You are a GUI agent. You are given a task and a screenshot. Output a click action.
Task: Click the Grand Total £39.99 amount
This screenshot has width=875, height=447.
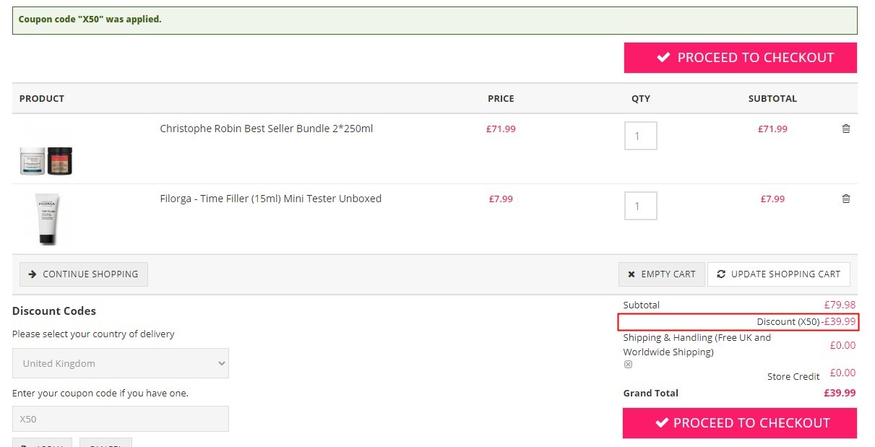tap(840, 393)
